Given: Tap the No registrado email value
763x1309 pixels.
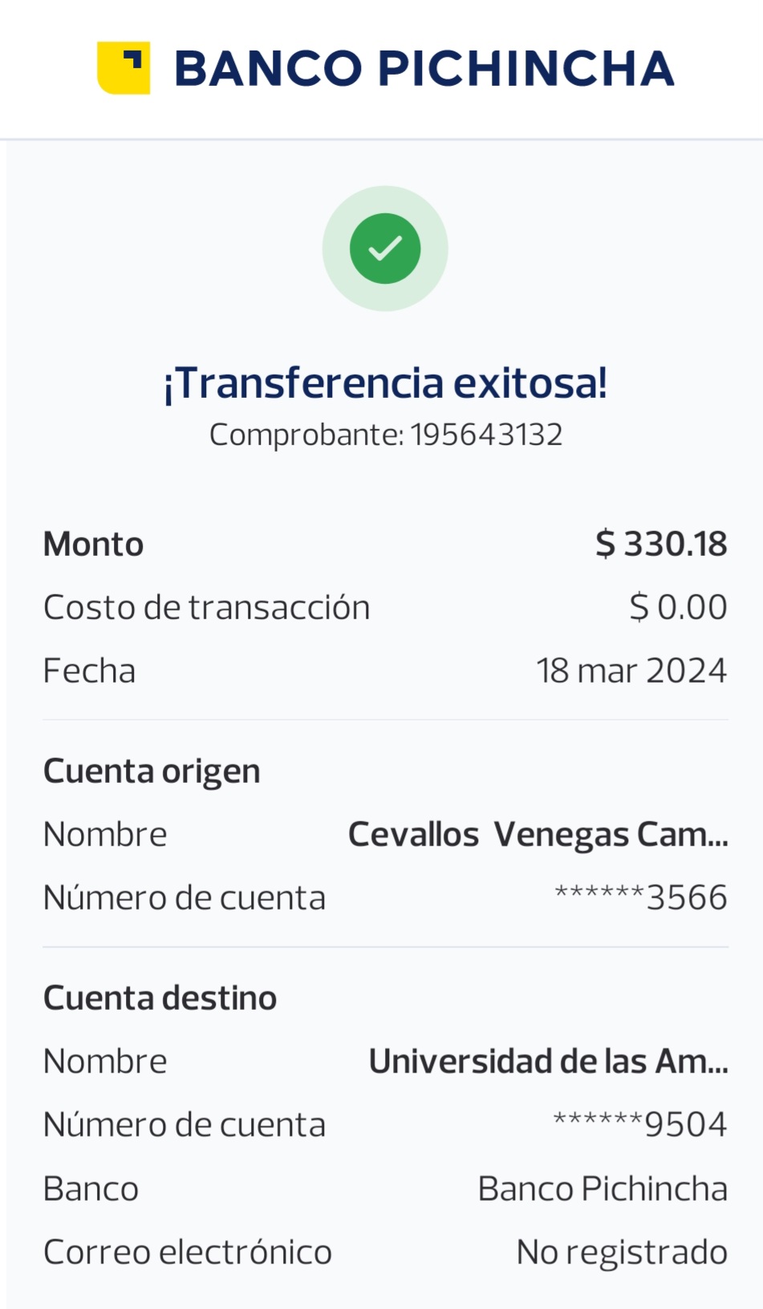Looking at the screenshot, I should tap(622, 1252).
